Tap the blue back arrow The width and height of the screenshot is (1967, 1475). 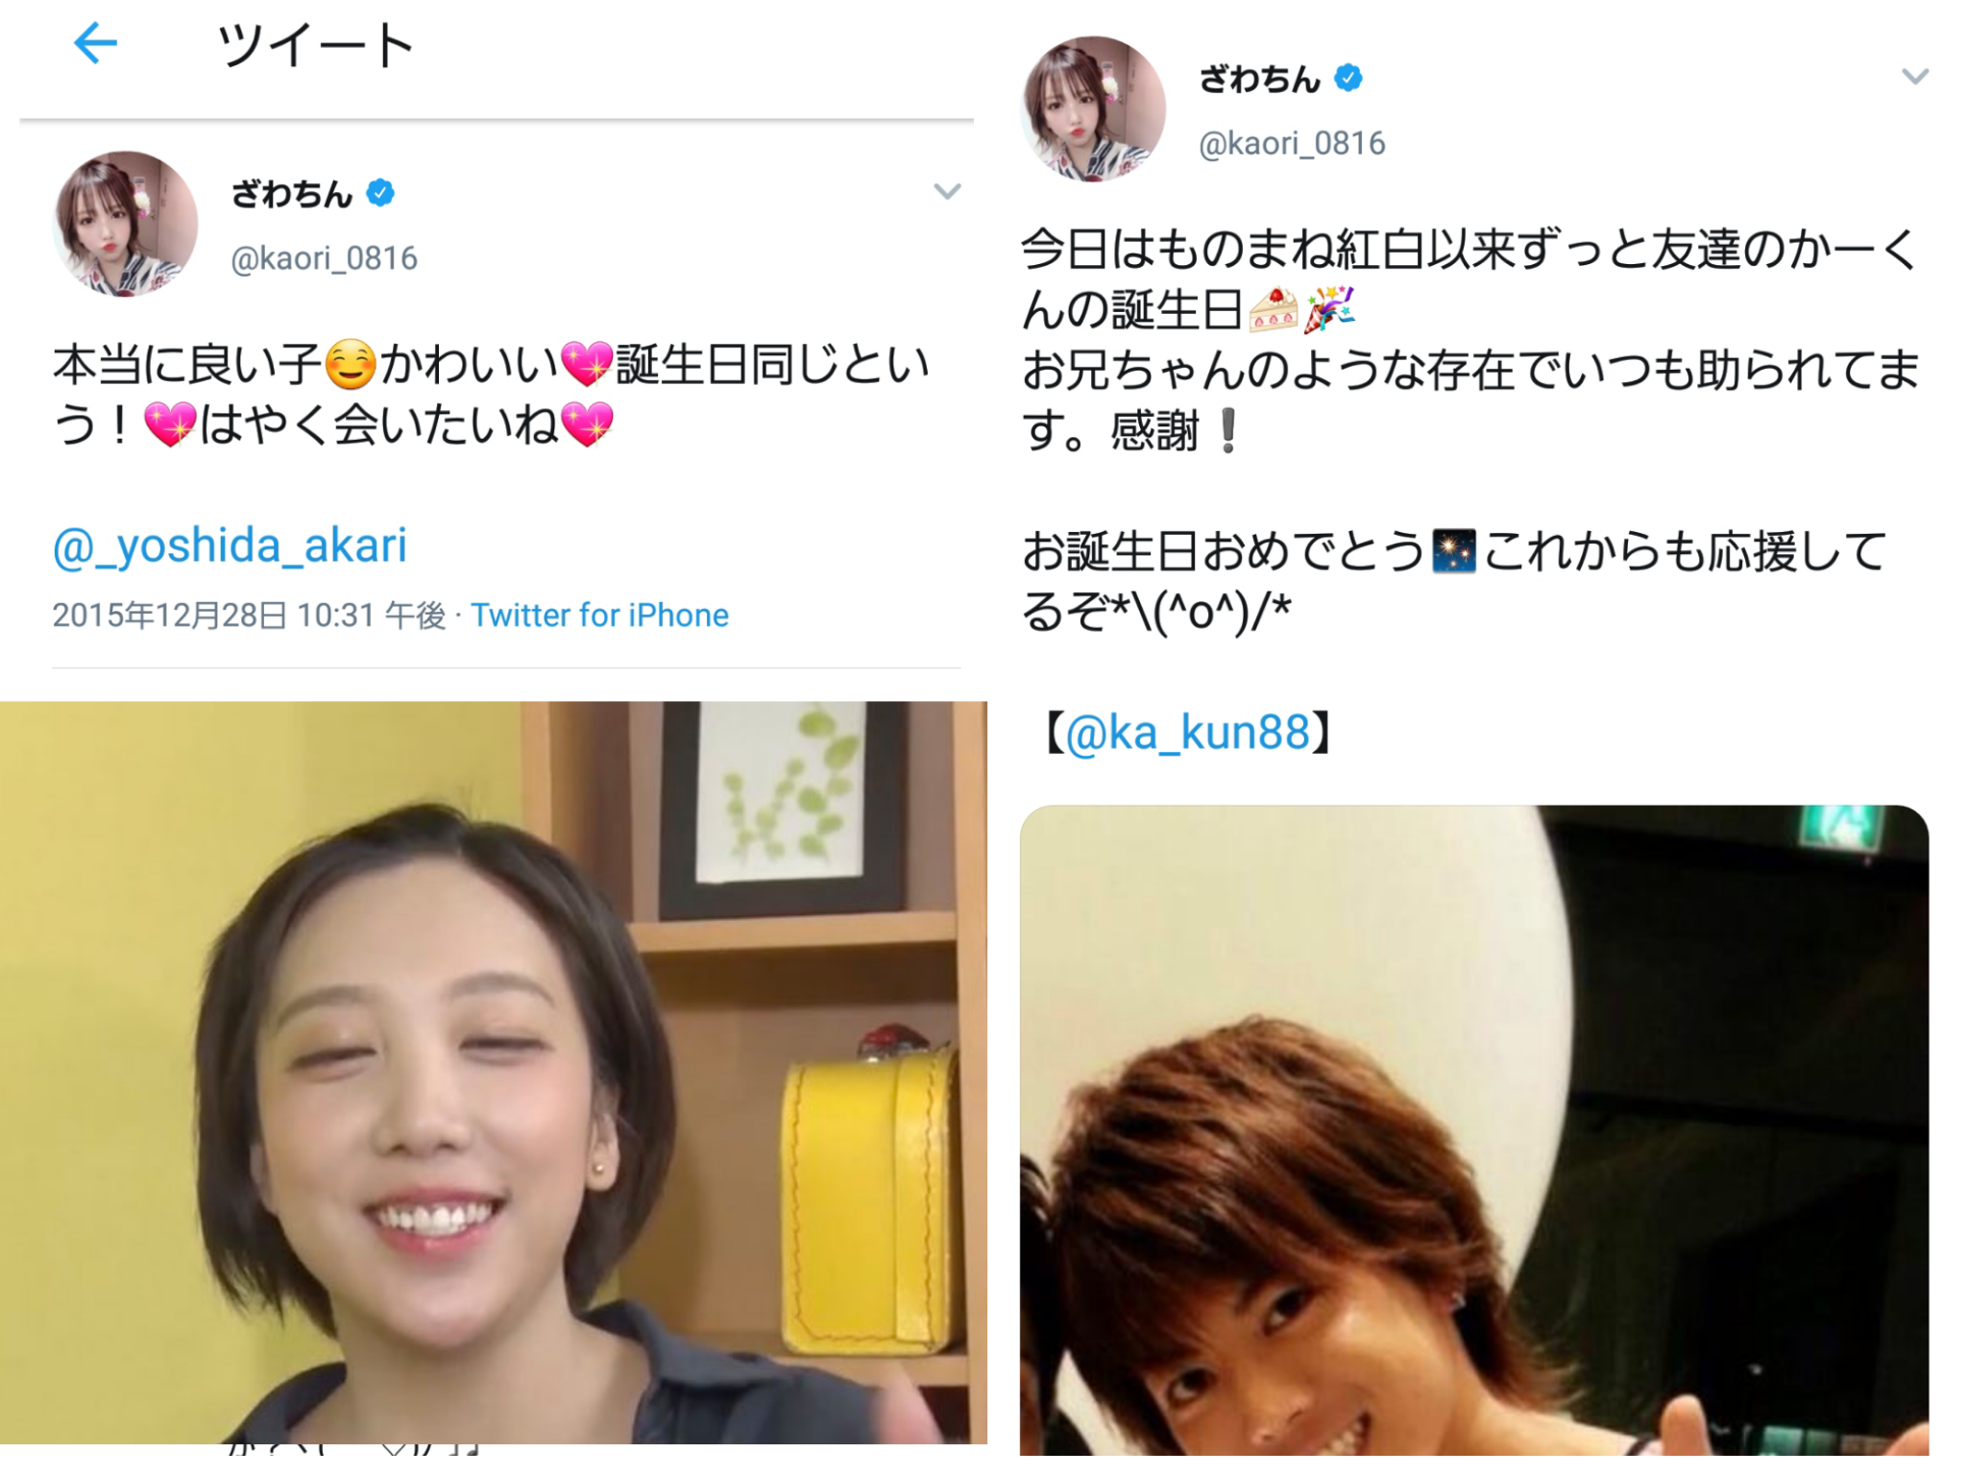tap(95, 43)
